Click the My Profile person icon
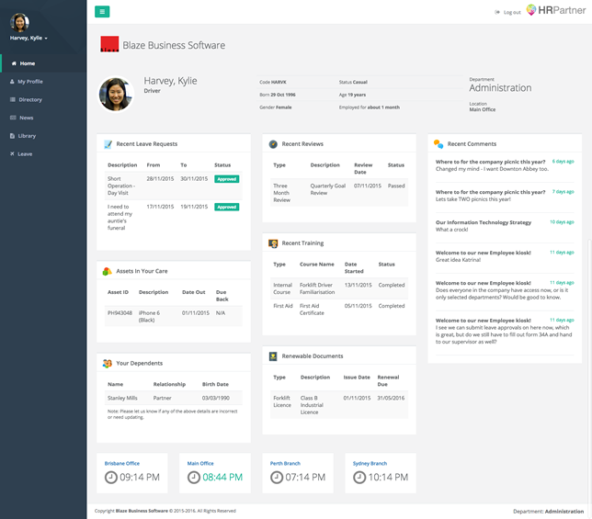592x519 pixels. pos(12,82)
